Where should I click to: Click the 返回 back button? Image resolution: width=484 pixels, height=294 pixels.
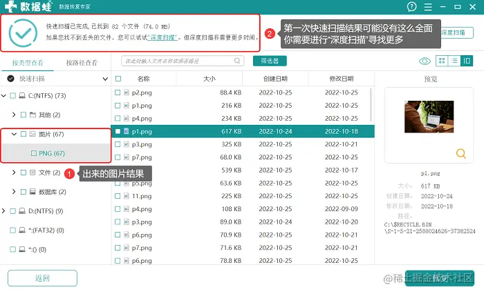coord(42,278)
